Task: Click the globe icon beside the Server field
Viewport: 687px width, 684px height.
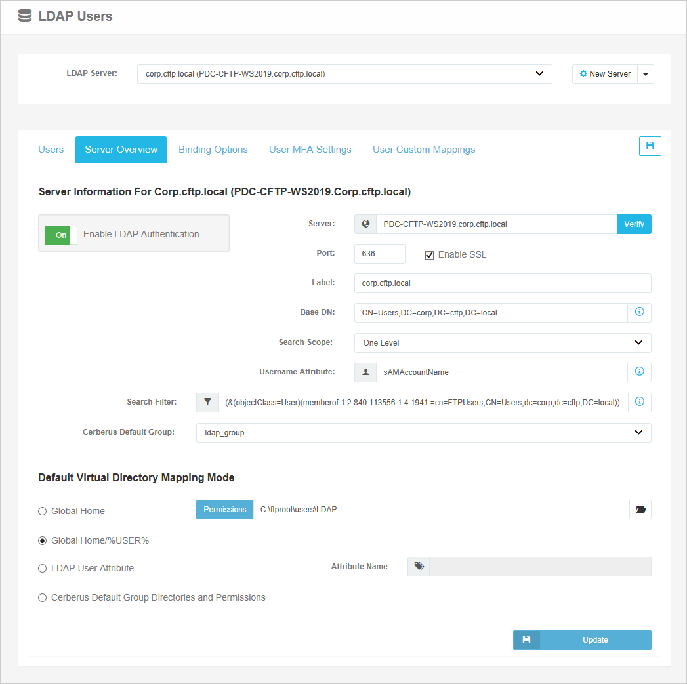Action: click(x=365, y=224)
